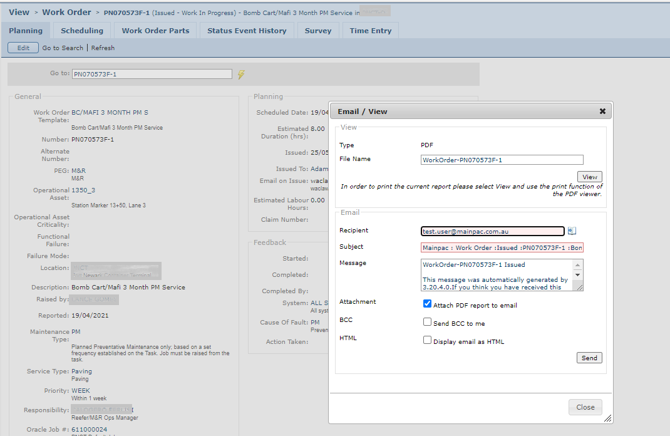Click the Priority value WEEK
The width and height of the screenshot is (670, 436).
[81, 391]
